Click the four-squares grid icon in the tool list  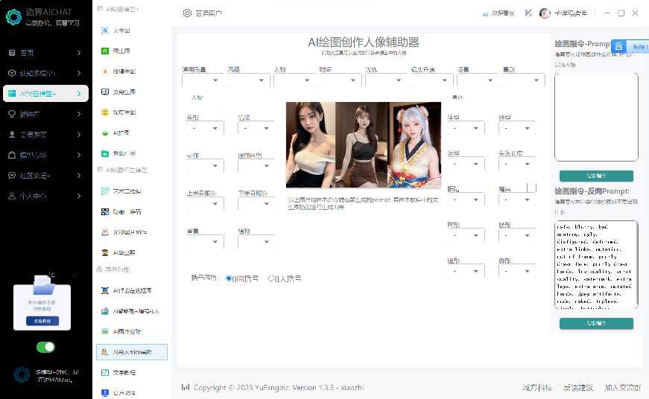pos(105,211)
